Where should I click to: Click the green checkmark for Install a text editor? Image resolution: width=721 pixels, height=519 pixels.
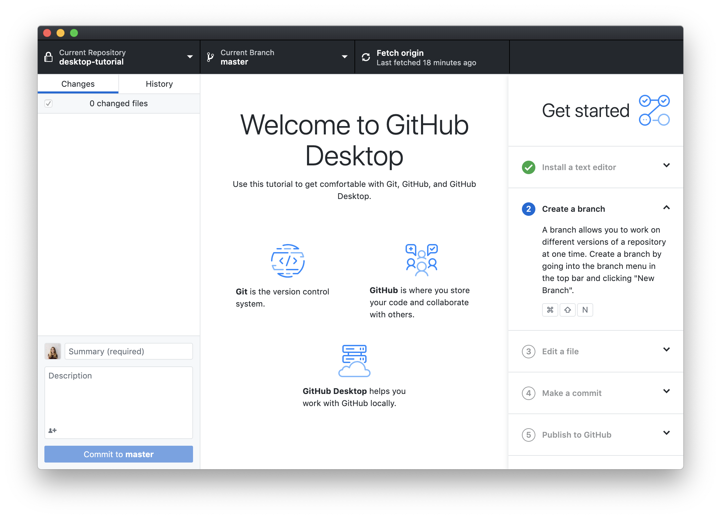[529, 167]
